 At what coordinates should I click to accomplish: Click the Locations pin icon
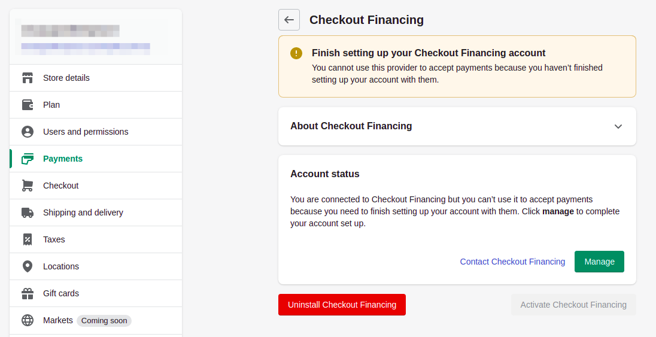28,266
